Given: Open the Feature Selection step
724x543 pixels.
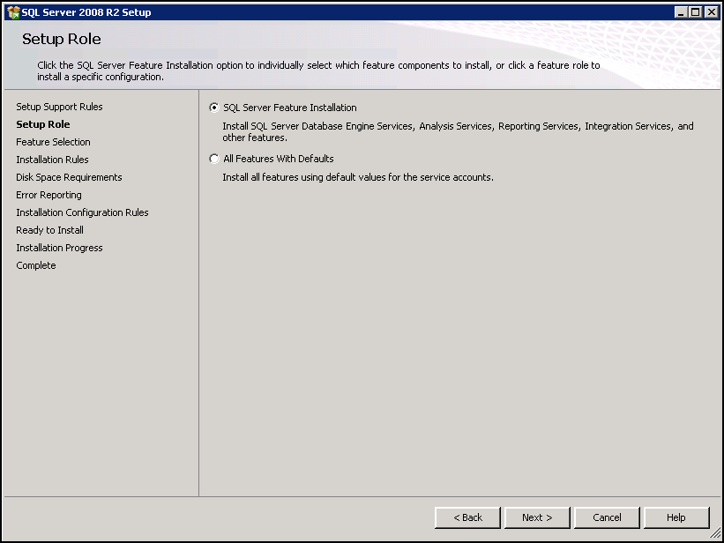Looking at the screenshot, I should pos(53,142).
